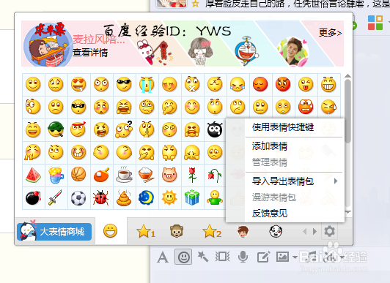Select the black bomb emoji
Screen dimensions: 390x283
(x=33, y=197)
